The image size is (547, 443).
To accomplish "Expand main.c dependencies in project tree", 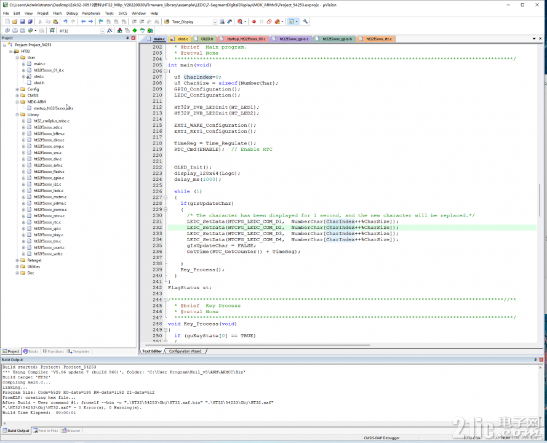I will click(23, 64).
